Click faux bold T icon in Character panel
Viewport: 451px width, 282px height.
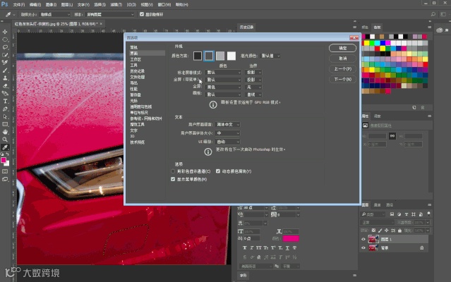245,248
